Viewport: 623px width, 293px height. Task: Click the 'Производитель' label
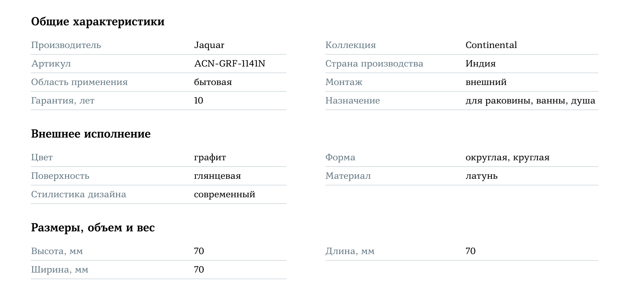pos(66,45)
